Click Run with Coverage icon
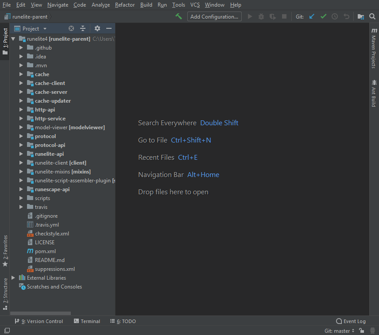379x335 pixels. coord(273,16)
